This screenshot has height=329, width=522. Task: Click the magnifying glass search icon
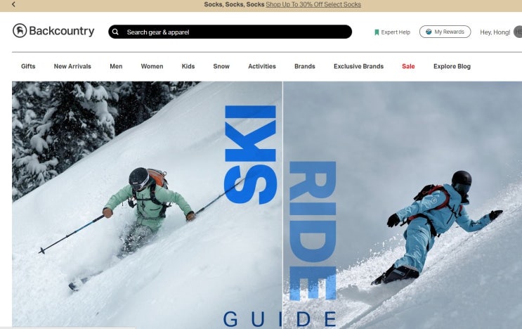tap(115, 32)
